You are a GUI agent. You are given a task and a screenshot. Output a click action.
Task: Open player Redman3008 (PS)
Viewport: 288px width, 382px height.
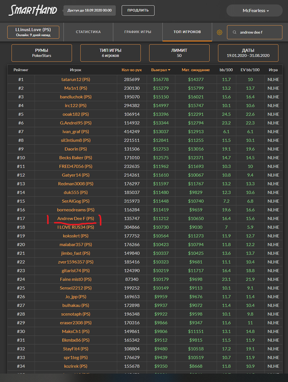75,184
